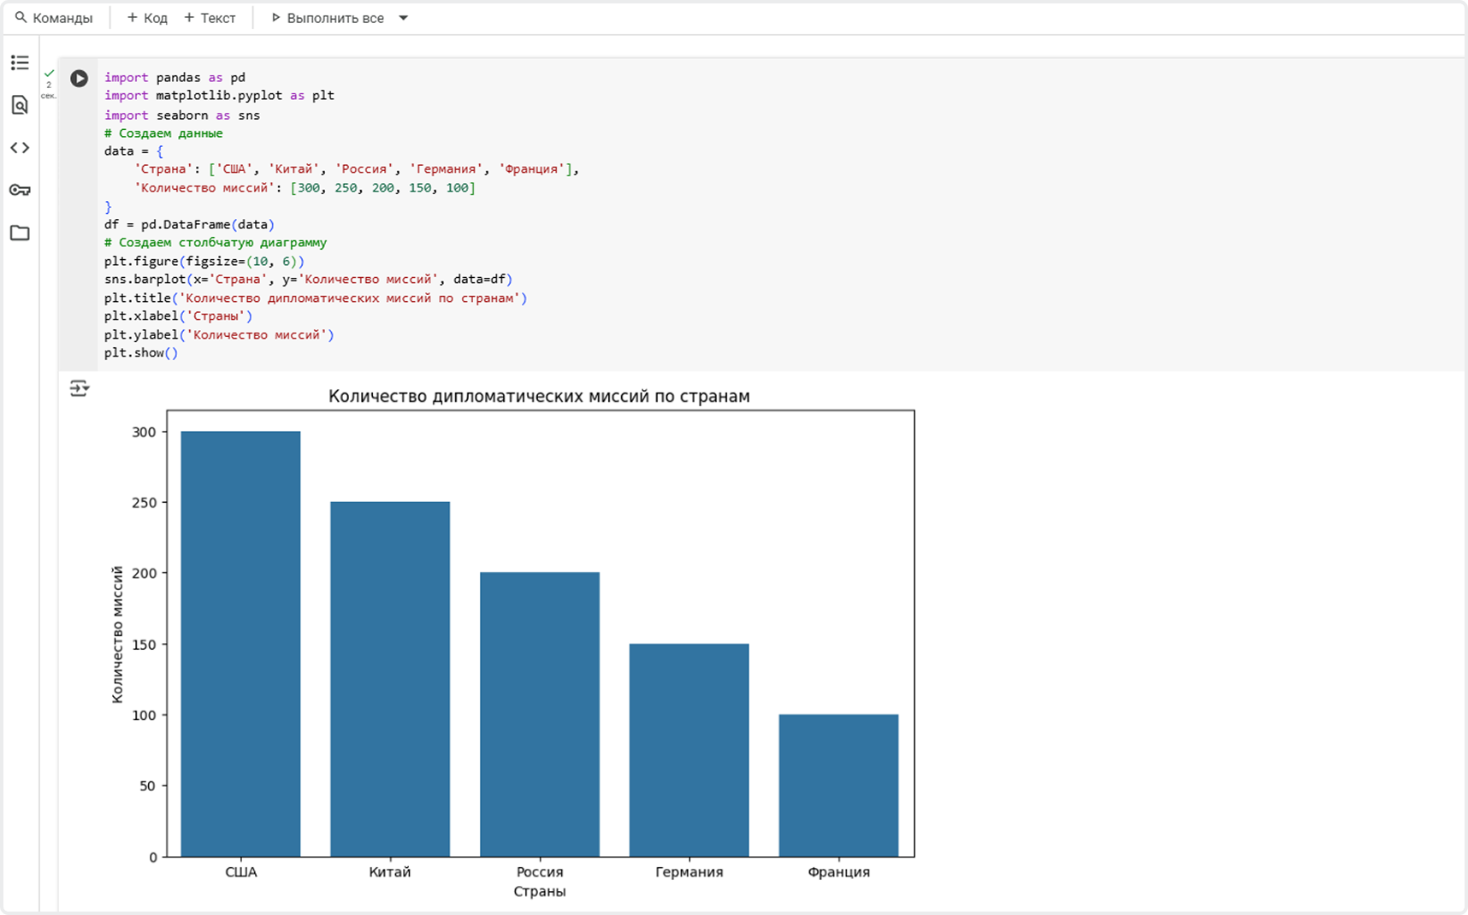This screenshot has width=1468, height=915.
Task: Open the files folder sidebar icon
Action: (20, 233)
